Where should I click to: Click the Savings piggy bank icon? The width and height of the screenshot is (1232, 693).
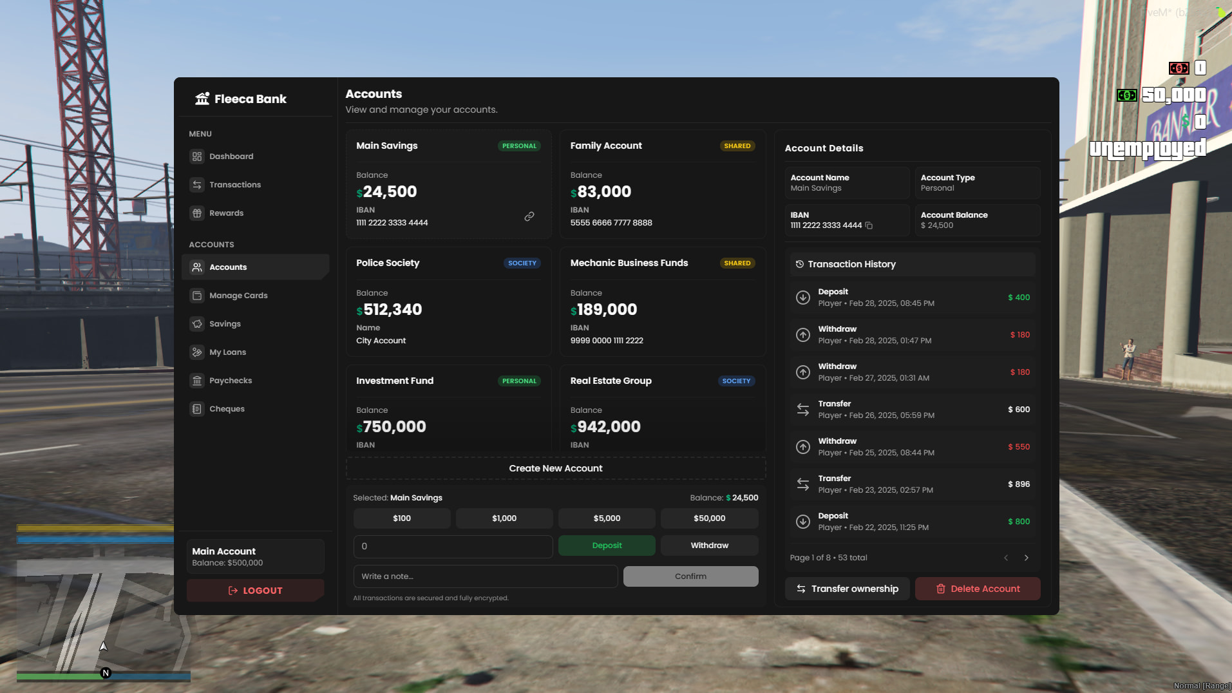pos(197,324)
